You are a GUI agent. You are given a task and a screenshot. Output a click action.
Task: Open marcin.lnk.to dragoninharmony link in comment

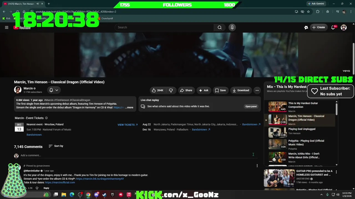point(100,179)
